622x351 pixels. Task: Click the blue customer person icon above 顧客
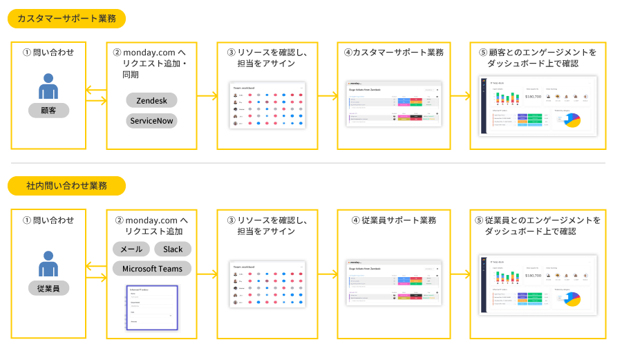(48, 86)
